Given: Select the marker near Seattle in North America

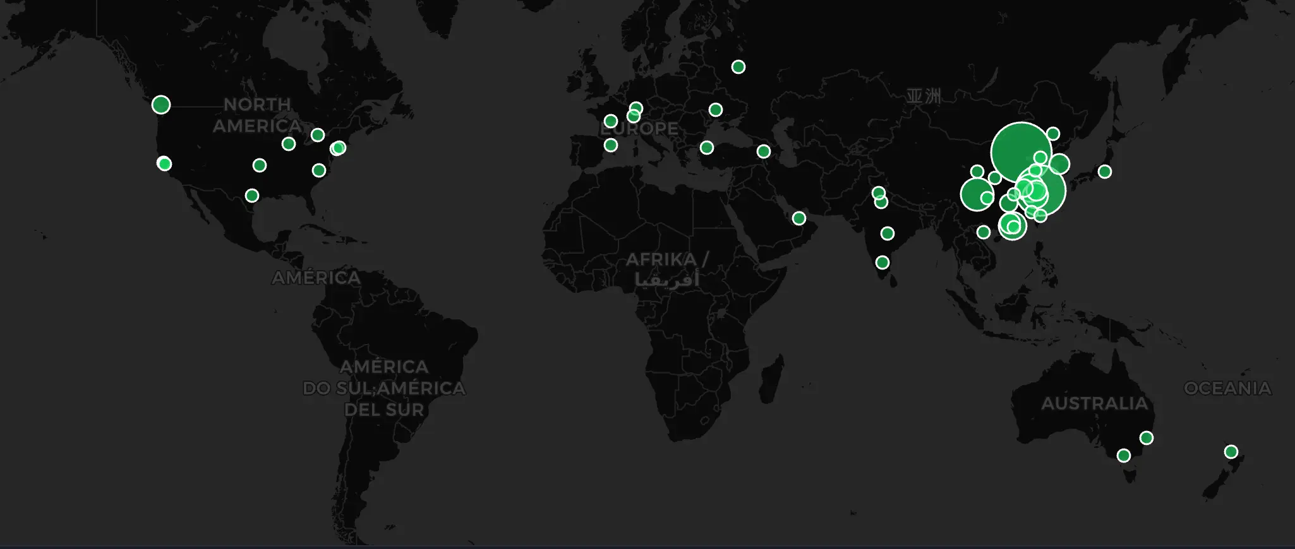Looking at the screenshot, I should click(161, 104).
